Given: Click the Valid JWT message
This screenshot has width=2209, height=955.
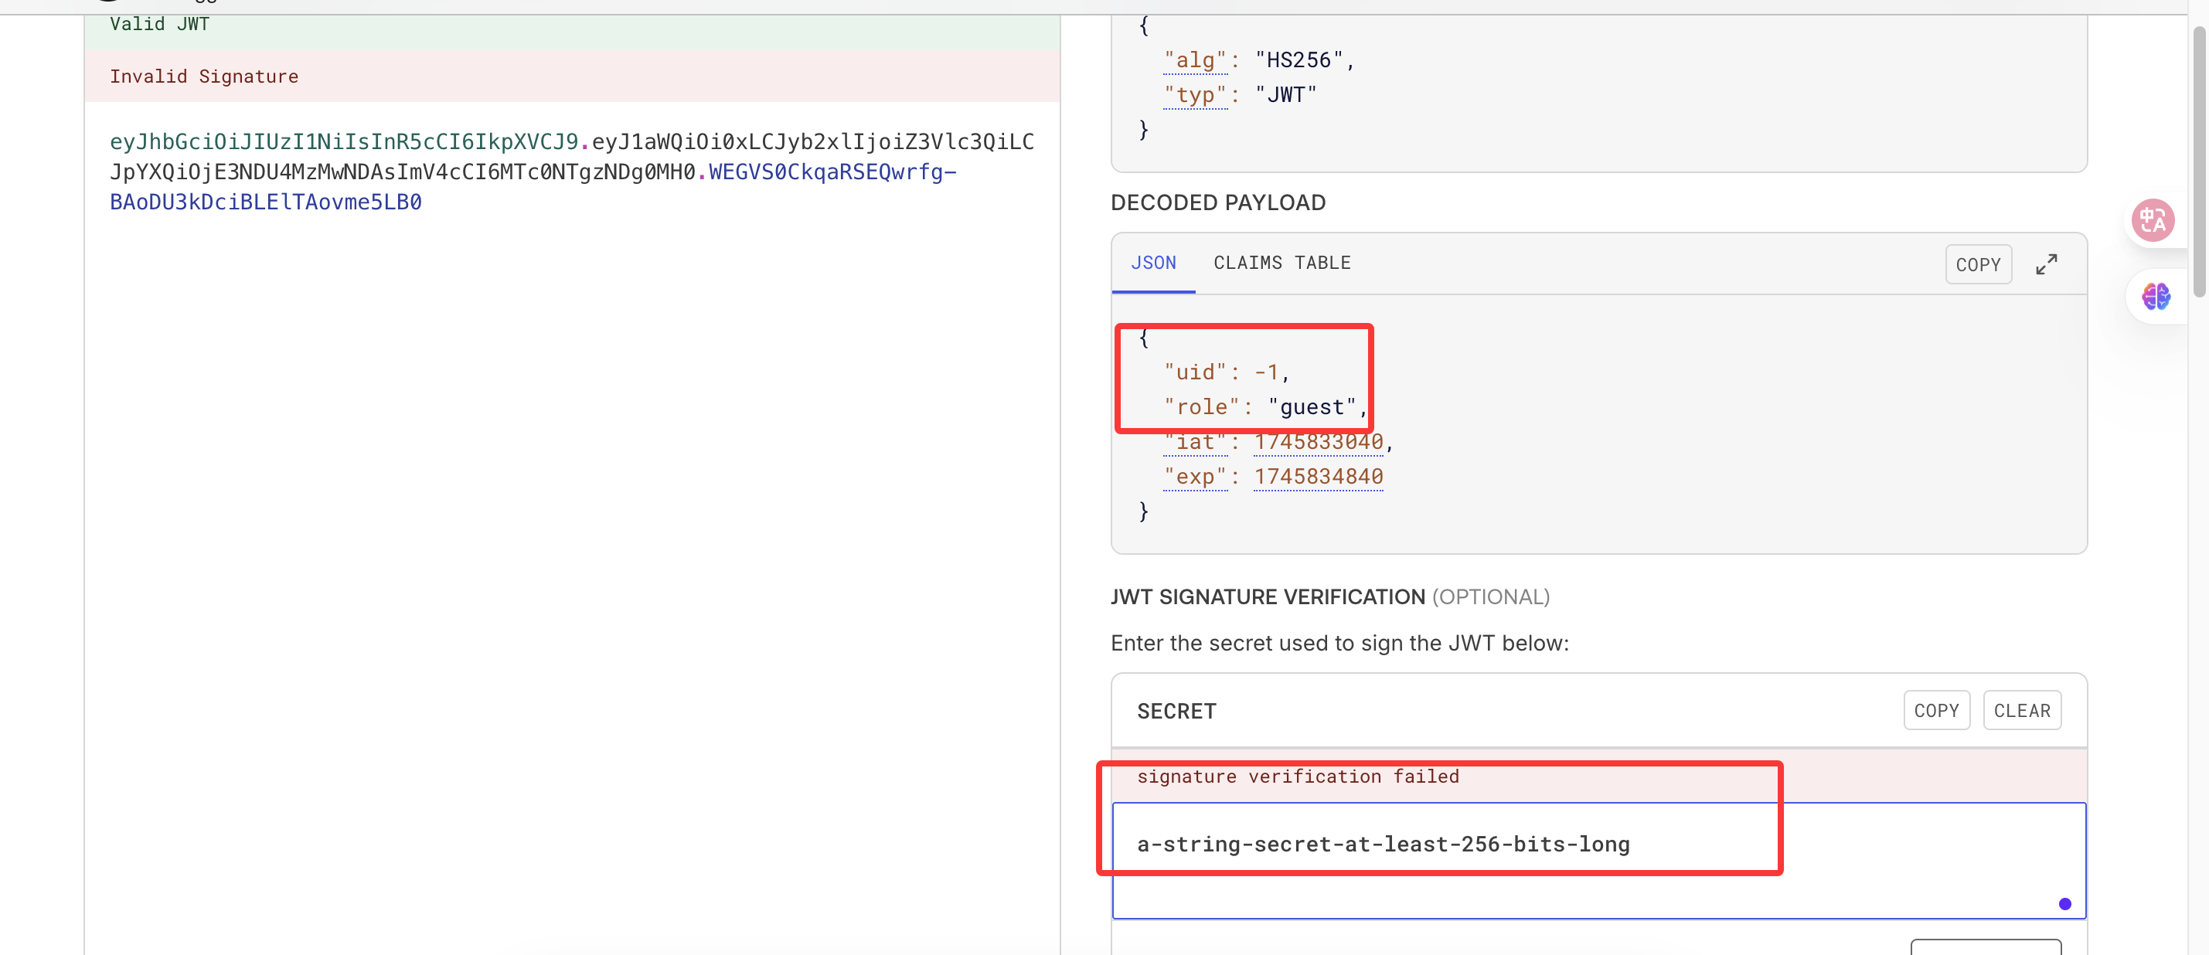Looking at the screenshot, I should tap(159, 24).
